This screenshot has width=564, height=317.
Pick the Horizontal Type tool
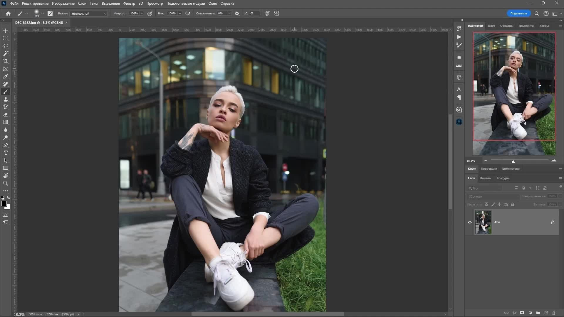[6, 153]
